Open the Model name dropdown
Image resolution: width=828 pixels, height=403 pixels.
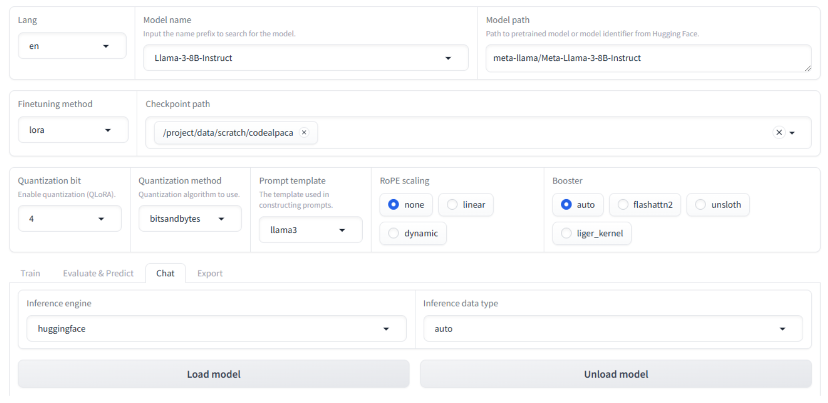pyautogui.click(x=305, y=58)
